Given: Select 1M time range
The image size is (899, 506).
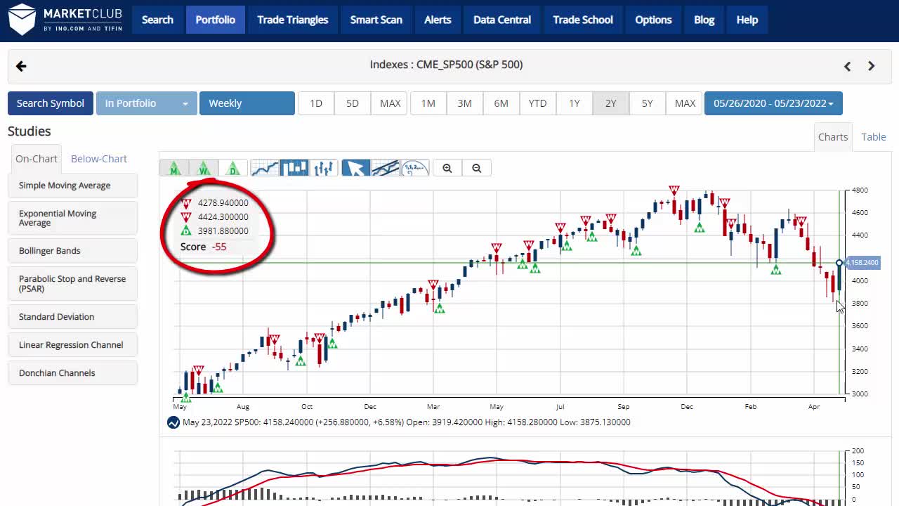Looking at the screenshot, I should pos(428,103).
